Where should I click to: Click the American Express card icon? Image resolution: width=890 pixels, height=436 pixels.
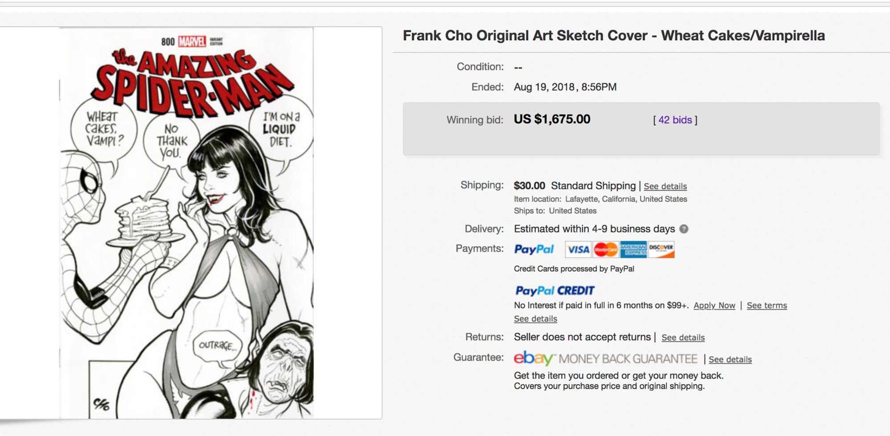tap(633, 249)
